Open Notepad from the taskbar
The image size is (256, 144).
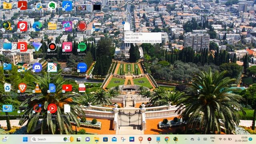tap(158, 139)
